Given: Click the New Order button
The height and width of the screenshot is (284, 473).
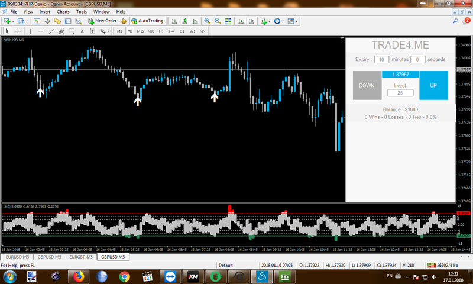Looking at the screenshot, I should tap(102, 21).
